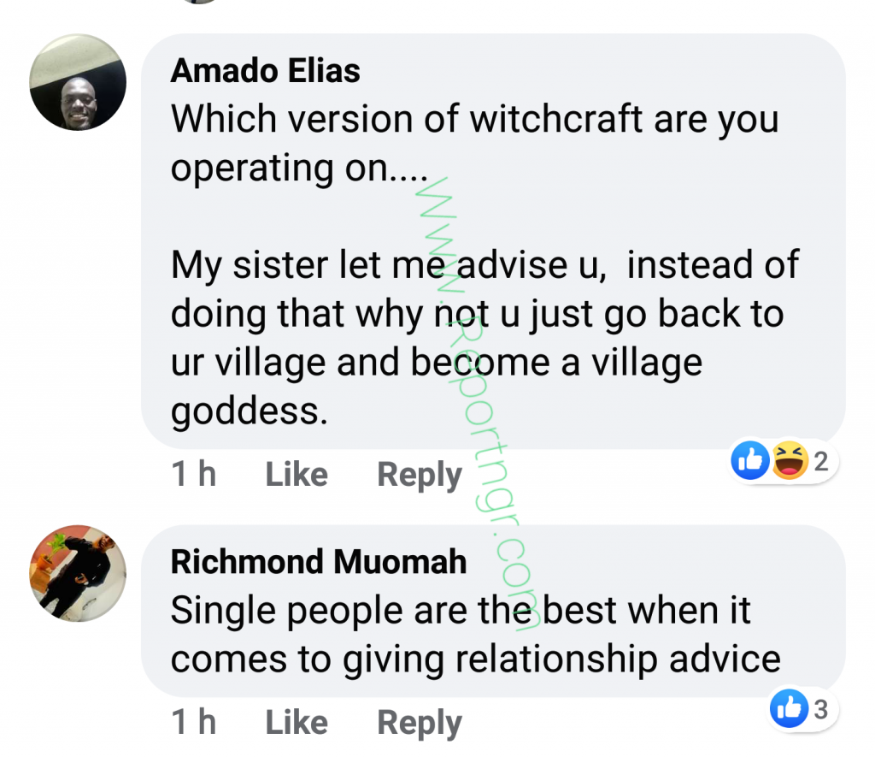Click the '1 h' timestamp under Richmond's comment
This screenshot has width=875, height=757.
click(x=194, y=722)
